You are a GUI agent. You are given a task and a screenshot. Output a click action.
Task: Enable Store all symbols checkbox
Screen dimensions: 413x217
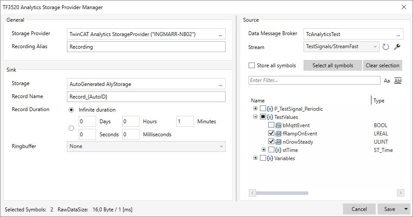pos(252,66)
